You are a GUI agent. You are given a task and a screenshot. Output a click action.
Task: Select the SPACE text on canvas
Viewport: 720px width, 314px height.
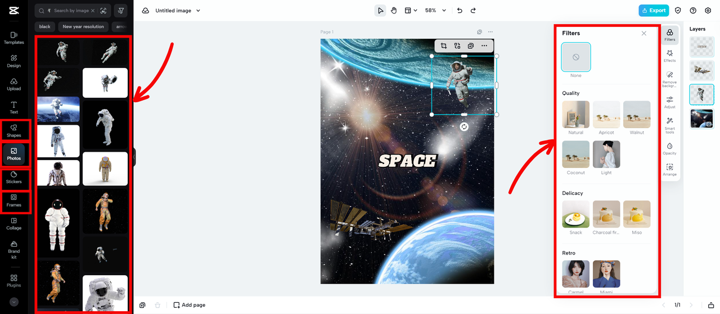click(x=407, y=161)
